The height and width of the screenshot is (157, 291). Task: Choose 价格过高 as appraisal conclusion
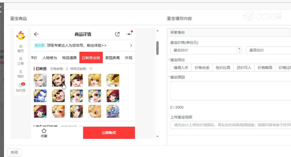click(283, 68)
